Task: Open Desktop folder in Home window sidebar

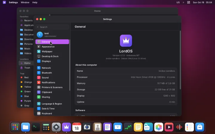Action: 26,30
